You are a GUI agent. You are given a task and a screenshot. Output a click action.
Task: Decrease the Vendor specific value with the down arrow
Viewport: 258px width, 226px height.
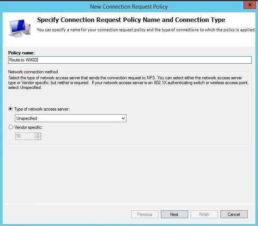[38, 138]
